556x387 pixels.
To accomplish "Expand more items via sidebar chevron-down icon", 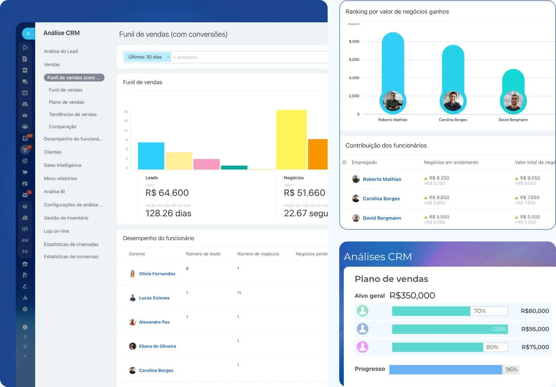I will point(25,309).
